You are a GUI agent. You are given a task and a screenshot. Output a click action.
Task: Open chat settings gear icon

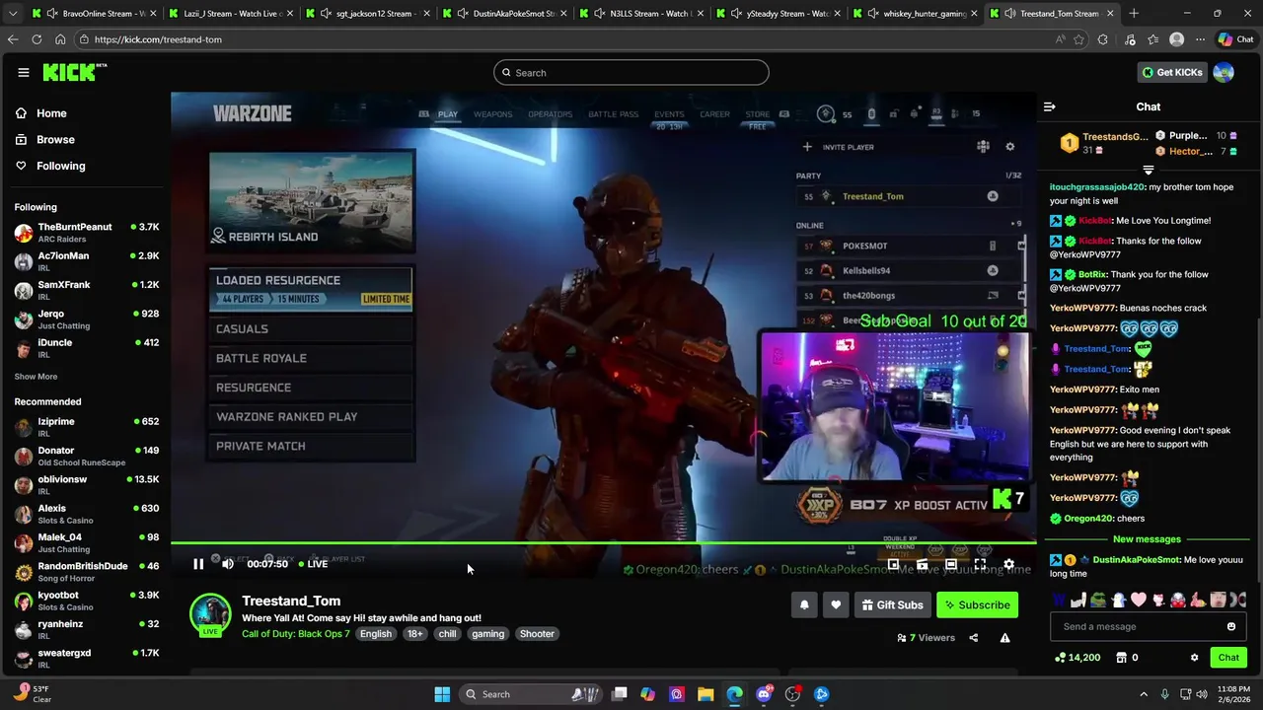[1194, 658]
